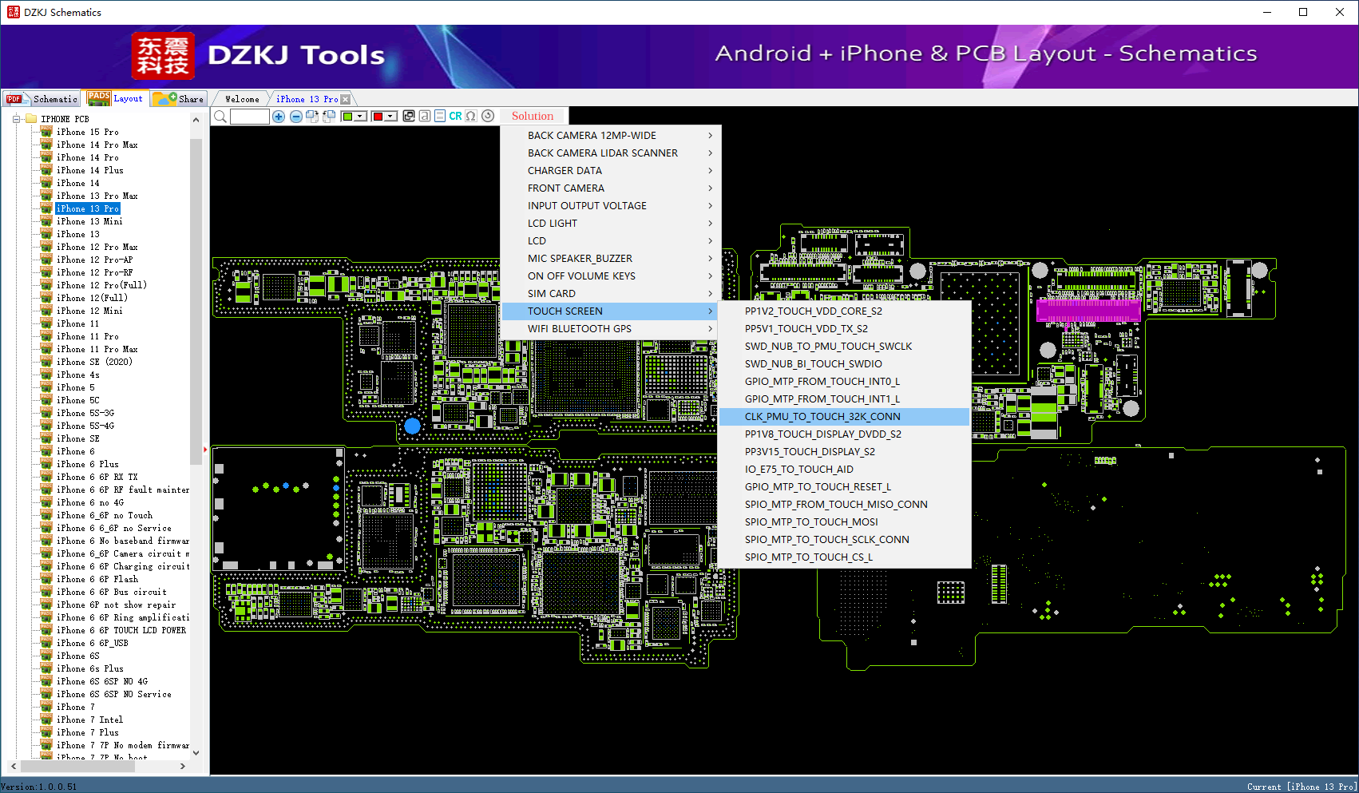1359x793 pixels.
Task: Expand the CHARGER DATA submenu
Action: pyautogui.click(x=612, y=171)
